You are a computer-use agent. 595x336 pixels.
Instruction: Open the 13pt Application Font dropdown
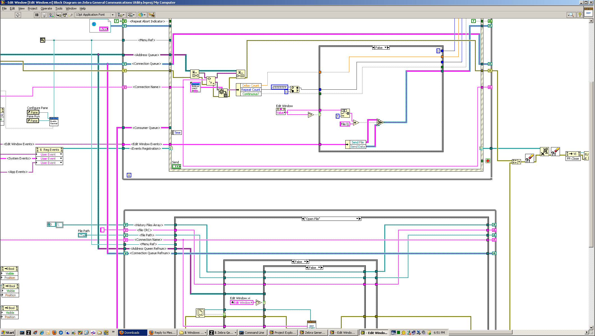pos(95,15)
